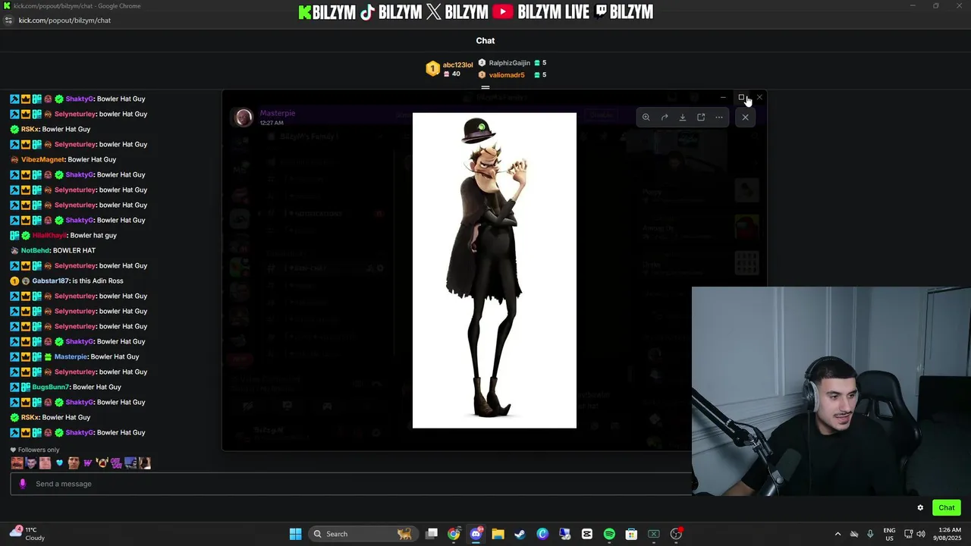The image size is (971, 546).
Task: Open weather widget 11°C Cloudy
Action: [x=27, y=534]
